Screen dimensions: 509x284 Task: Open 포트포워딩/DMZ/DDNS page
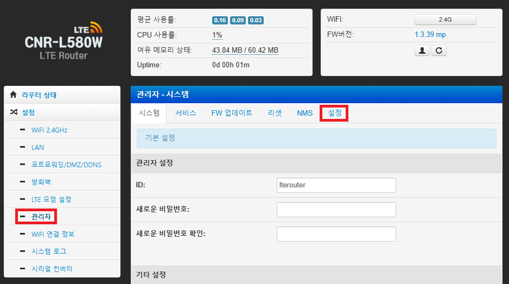(66, 165)
